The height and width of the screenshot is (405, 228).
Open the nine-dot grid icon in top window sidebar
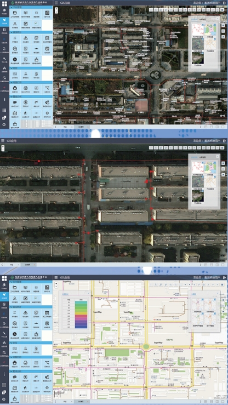[x=4, y=110]
